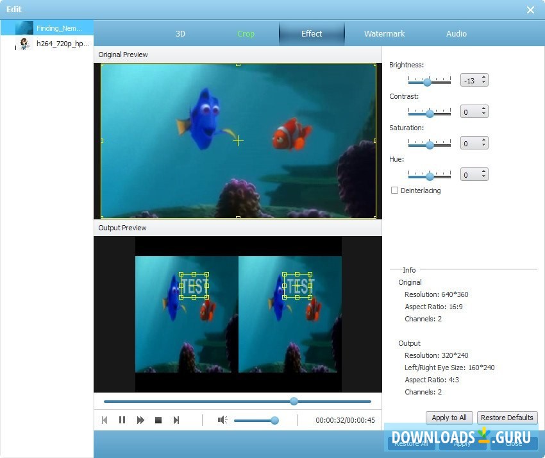Decrease Saturation value with down arrow
The width and height of the screenshot is (545, 458).
(x=483, y=146)
